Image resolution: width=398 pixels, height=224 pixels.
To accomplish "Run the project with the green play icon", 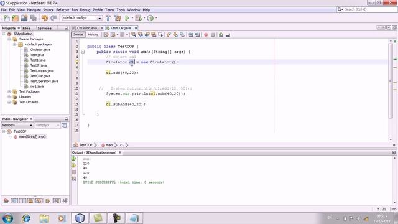I will point(127,18).
